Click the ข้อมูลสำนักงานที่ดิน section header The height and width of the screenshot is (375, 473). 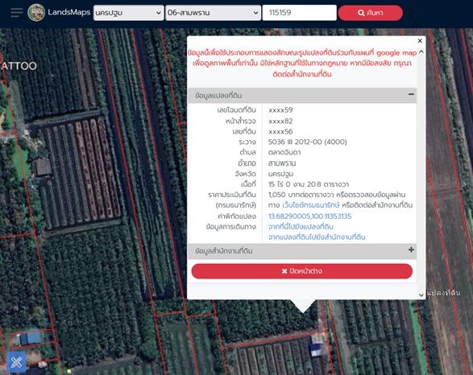[x=302, y=251]
